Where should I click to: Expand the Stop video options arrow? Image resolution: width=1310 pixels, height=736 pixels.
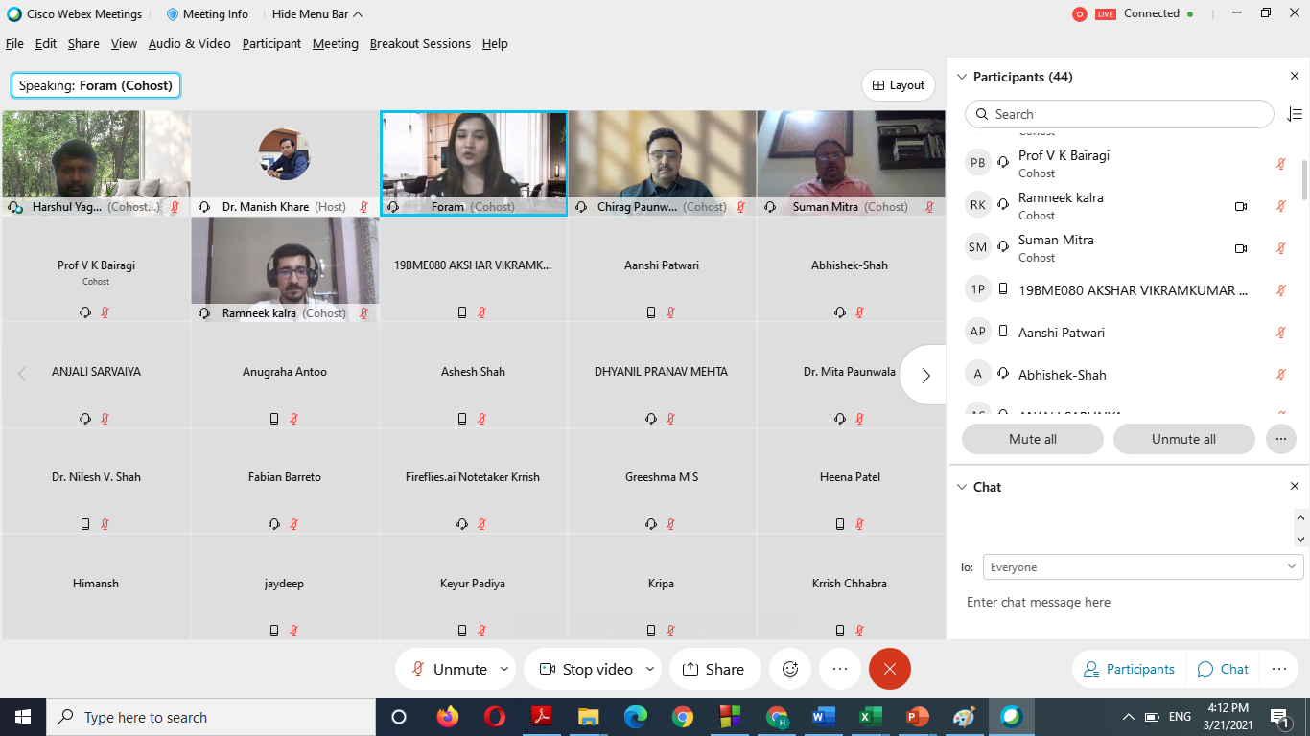[x=650, y=669]
